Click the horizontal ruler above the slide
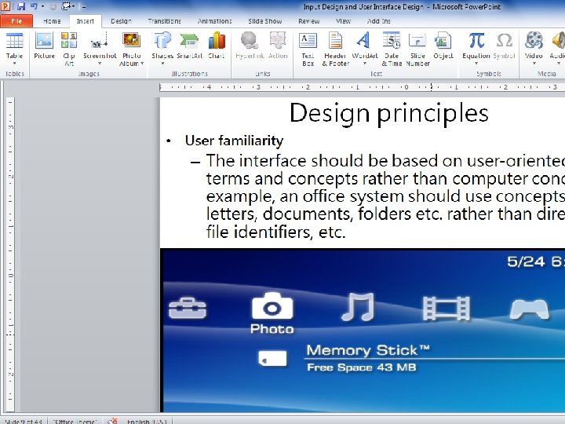This screenshot has height=424, width=565. pos(362,87)
